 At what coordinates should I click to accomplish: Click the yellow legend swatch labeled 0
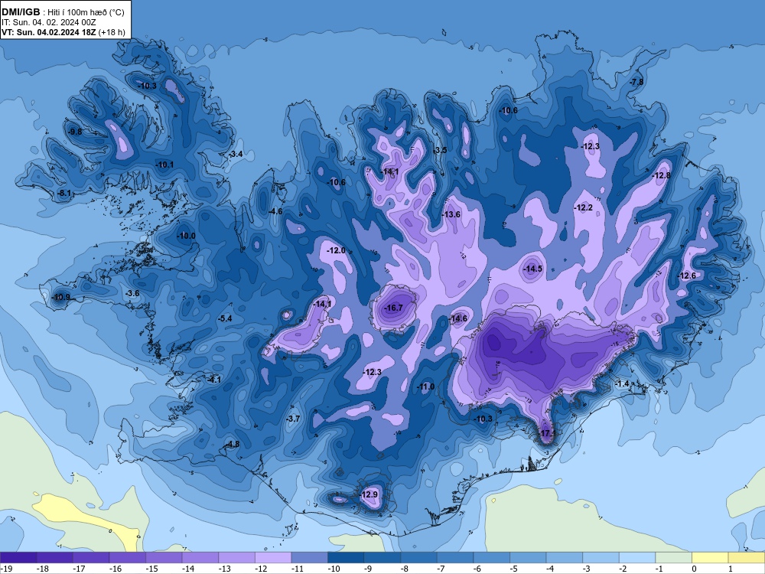710,557
